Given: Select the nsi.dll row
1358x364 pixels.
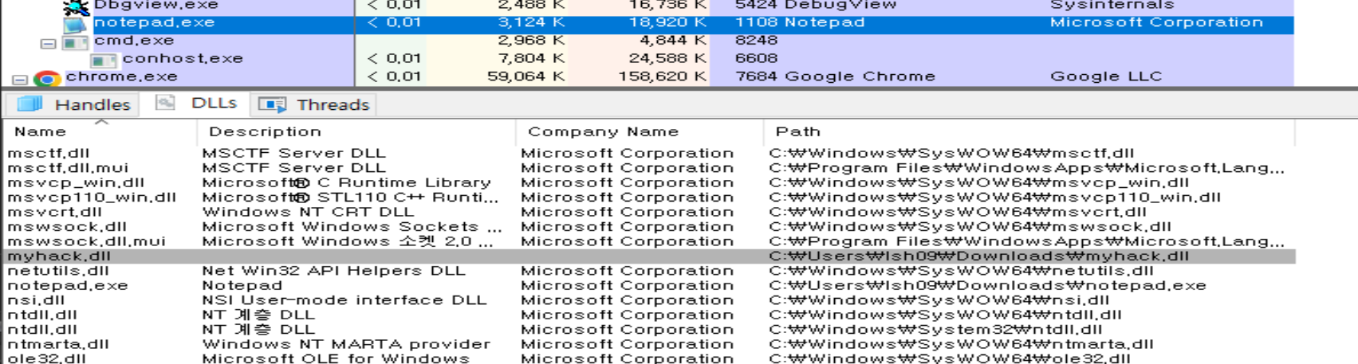Looking at the screenshot, I should (x=649, y=300).
